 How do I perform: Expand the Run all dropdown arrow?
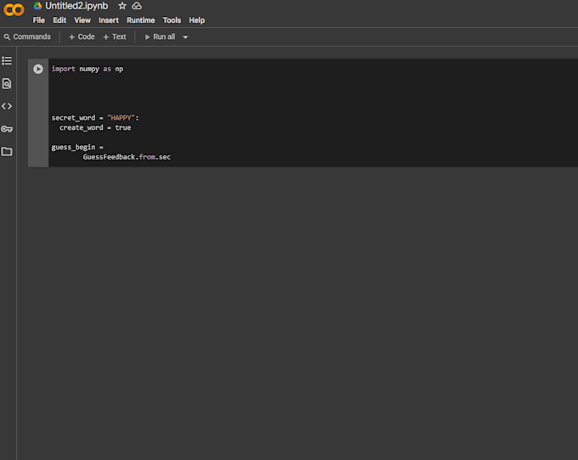185,37
